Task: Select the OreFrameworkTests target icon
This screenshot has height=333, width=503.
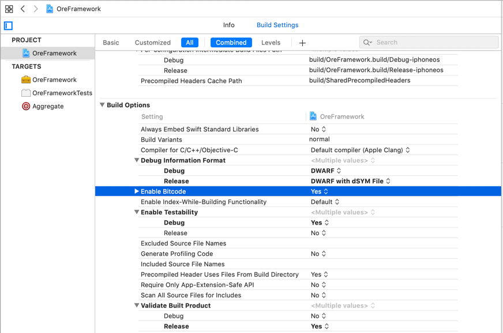Action: (x=26, y=93)
